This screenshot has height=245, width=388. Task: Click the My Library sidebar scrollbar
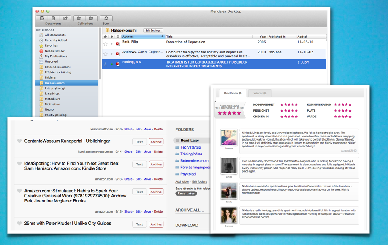(100, 55)
